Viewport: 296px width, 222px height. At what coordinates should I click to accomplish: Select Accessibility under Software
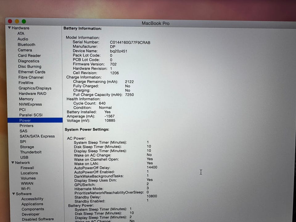[x=32, y=199]
